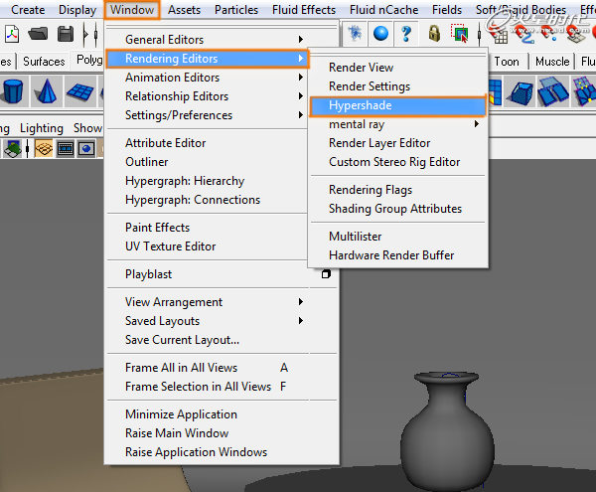This screenshot has height=492, width=596.
Task: Open the Fields menu
Action: tap(447, 10)
